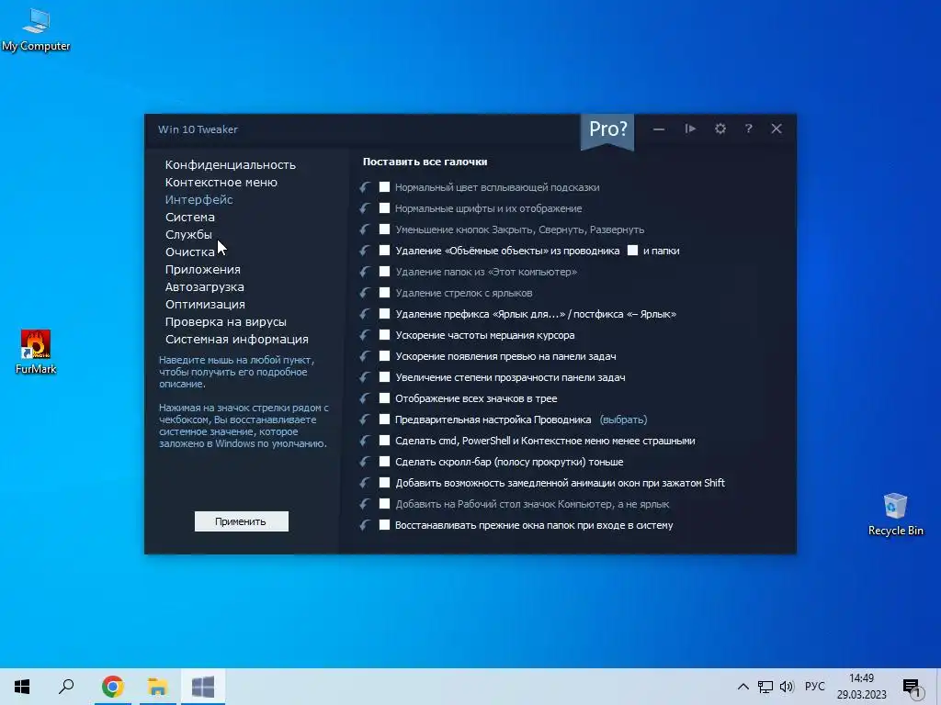Check Сделать скролл-бар (полосу прокрутки) тоньше
Image resolution: width=941 pixels, height=705 pixels.
385,462
